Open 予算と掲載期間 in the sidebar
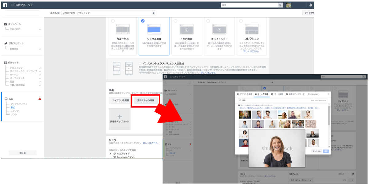Screen dimensions: 370x186 point(17,85)
